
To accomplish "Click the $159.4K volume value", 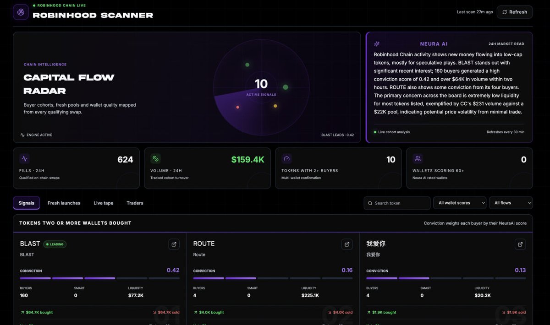I will [248, 159].
